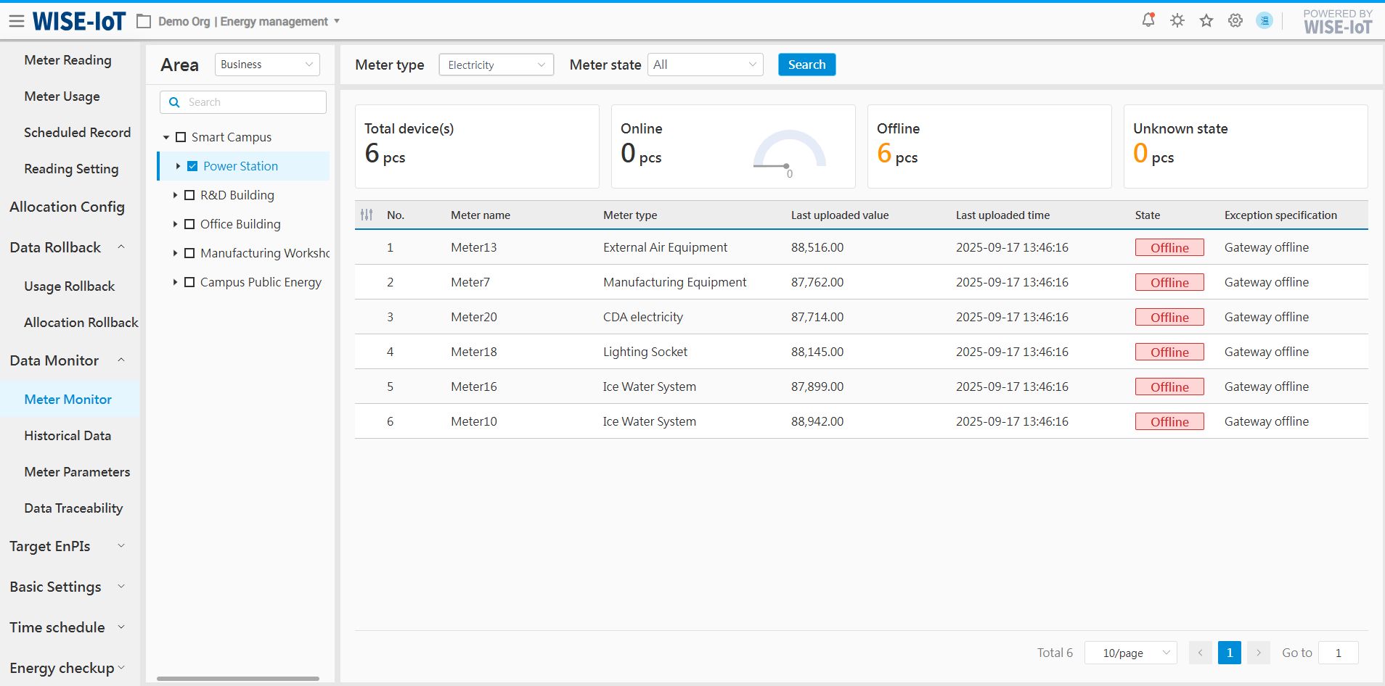Viewport: 1385px width, 686px height.
Task: Check the R&D Building checkbox
Action: tap(189, 195)
